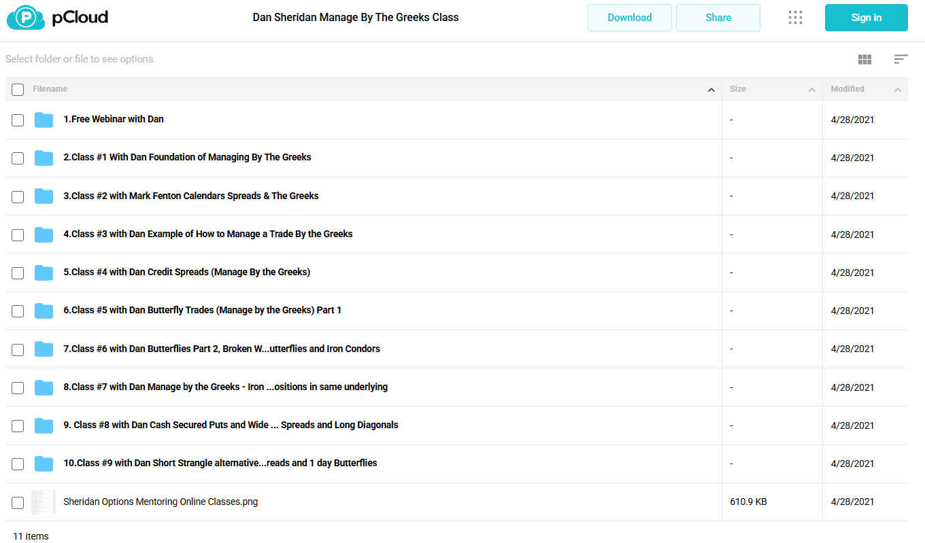Toggle Modified column sort arrow
This screenshot has width=925, height=543.
click(898, 90)
